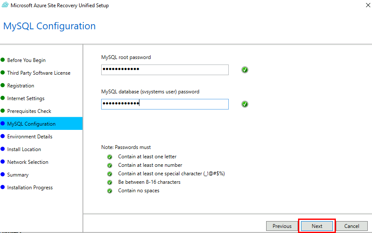
Task: Click blue dot beside Network Selection
Action: pos(3,162)
